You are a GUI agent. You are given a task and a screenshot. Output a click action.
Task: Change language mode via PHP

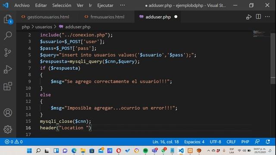point(245,142)
